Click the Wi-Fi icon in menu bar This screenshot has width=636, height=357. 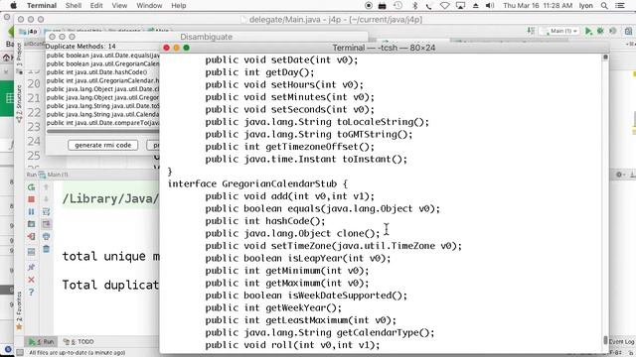click(444, 6)
